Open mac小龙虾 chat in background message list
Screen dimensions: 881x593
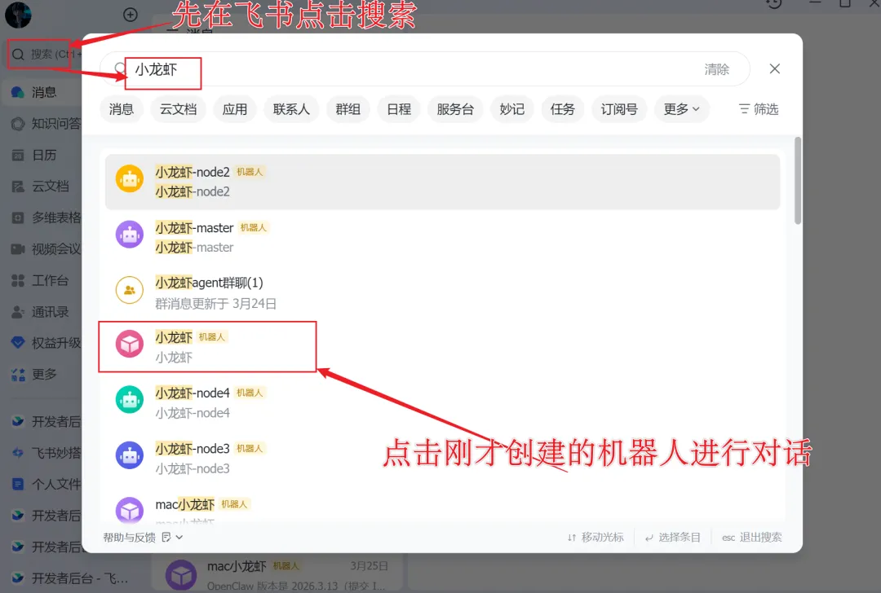[x=277, y=575]
